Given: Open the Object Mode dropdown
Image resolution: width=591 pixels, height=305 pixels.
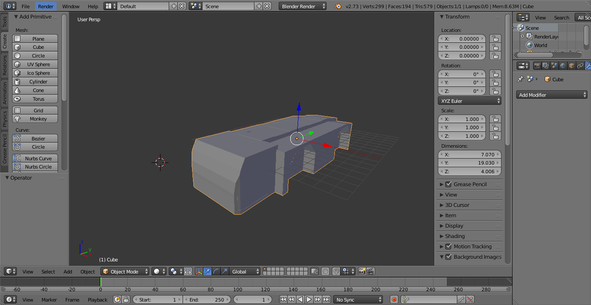Looking at the screenshot, I should click(x=125, y=272).
